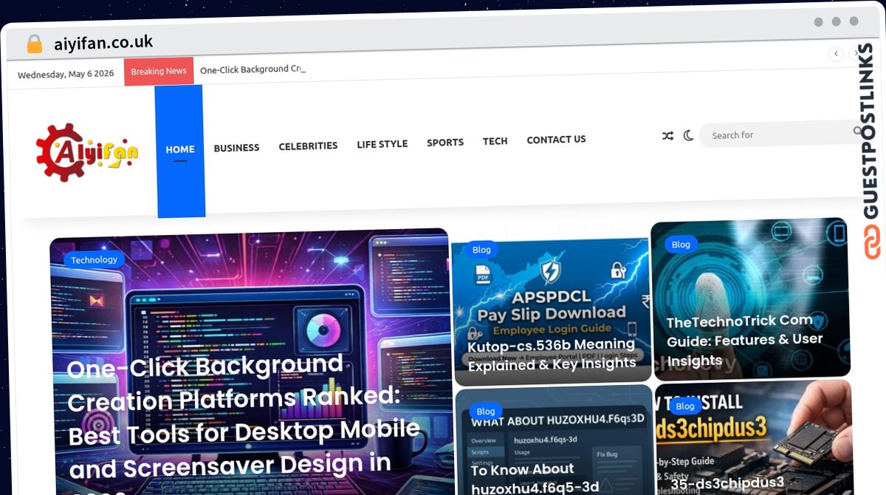Open the 35-ds3chipdus3 article
886x495 pixels.
tap(727, 484)
